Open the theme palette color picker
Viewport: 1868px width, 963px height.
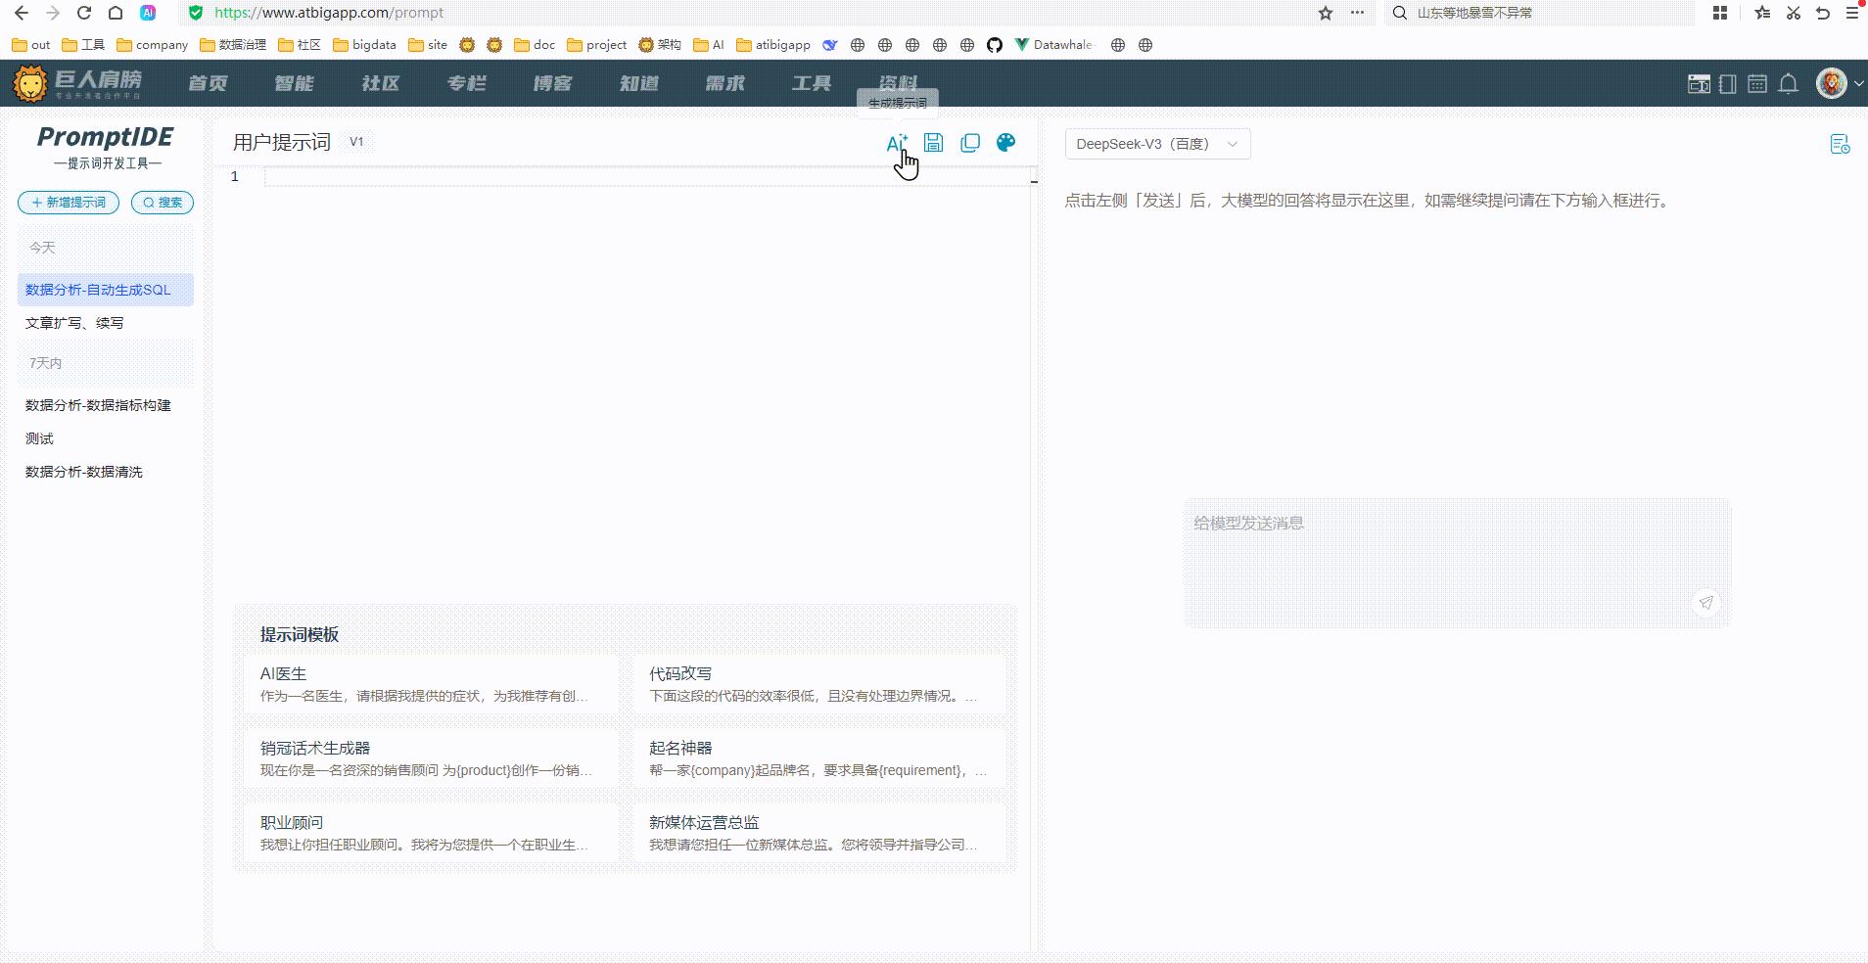pyautogui.click(x=1006, y=142)
